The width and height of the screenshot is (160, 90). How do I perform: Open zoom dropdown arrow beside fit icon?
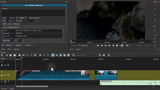119,45
